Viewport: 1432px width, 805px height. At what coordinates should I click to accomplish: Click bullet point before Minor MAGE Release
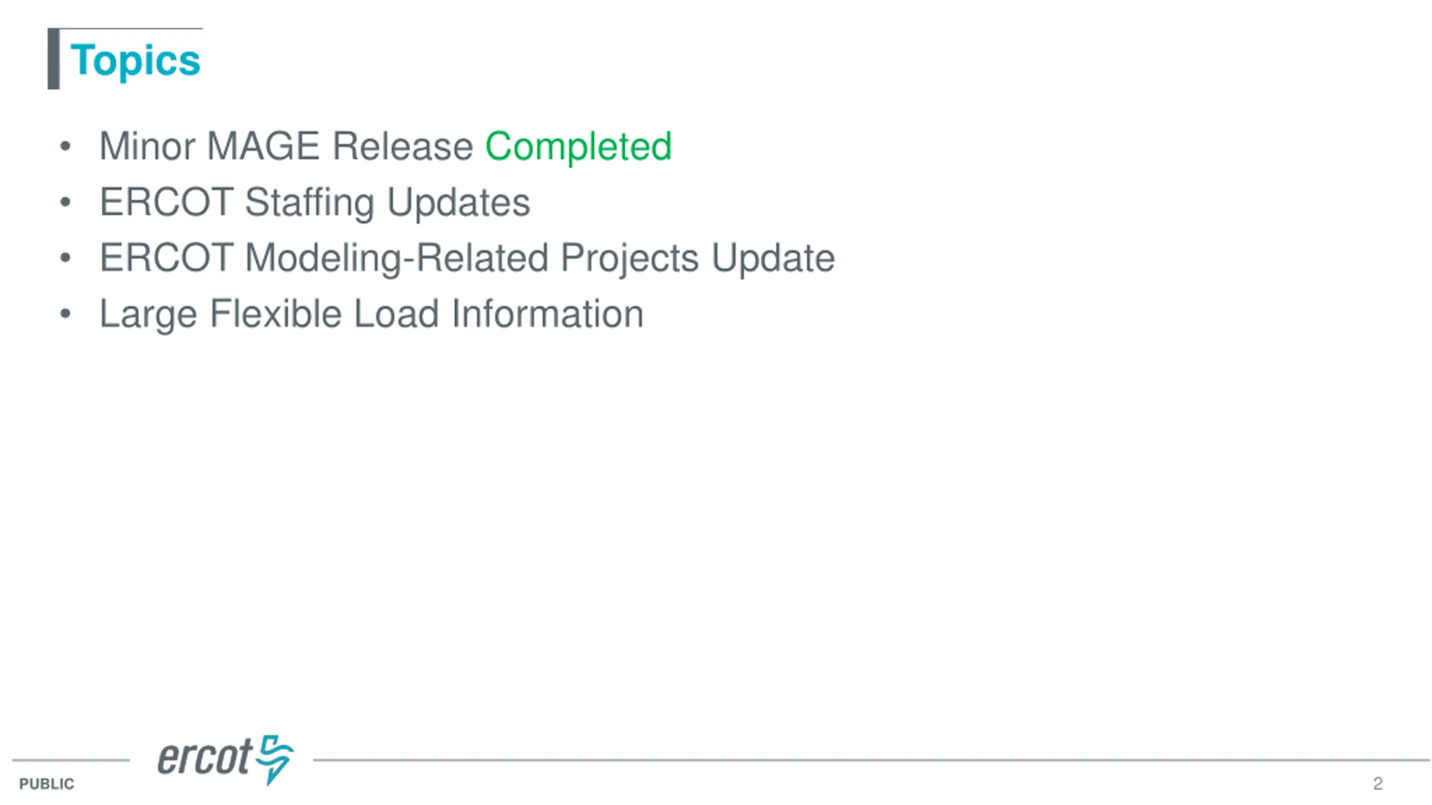(x=65, y=146)
